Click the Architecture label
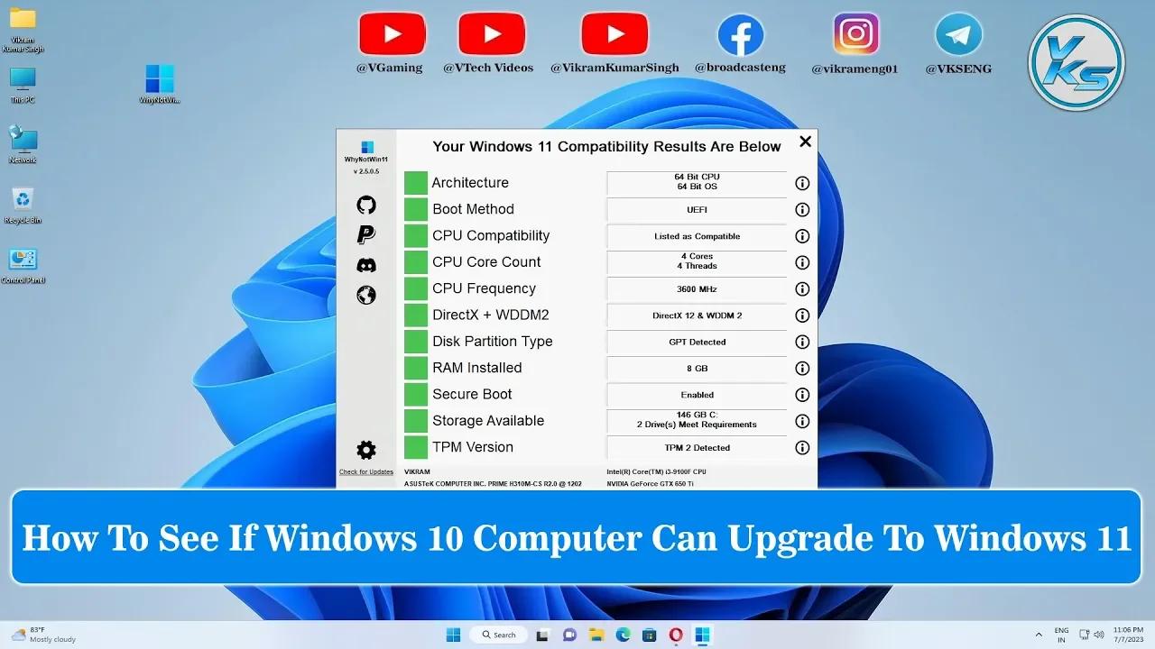Image resolution: width=1155 pixels, height=649 pixels. pos(470,183)
